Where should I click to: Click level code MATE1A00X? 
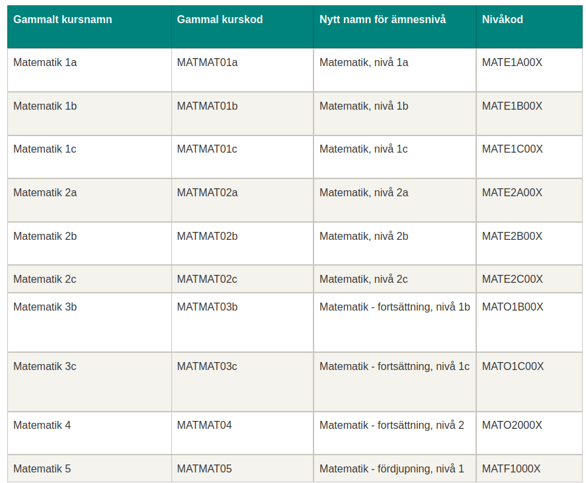coord(512,63)
